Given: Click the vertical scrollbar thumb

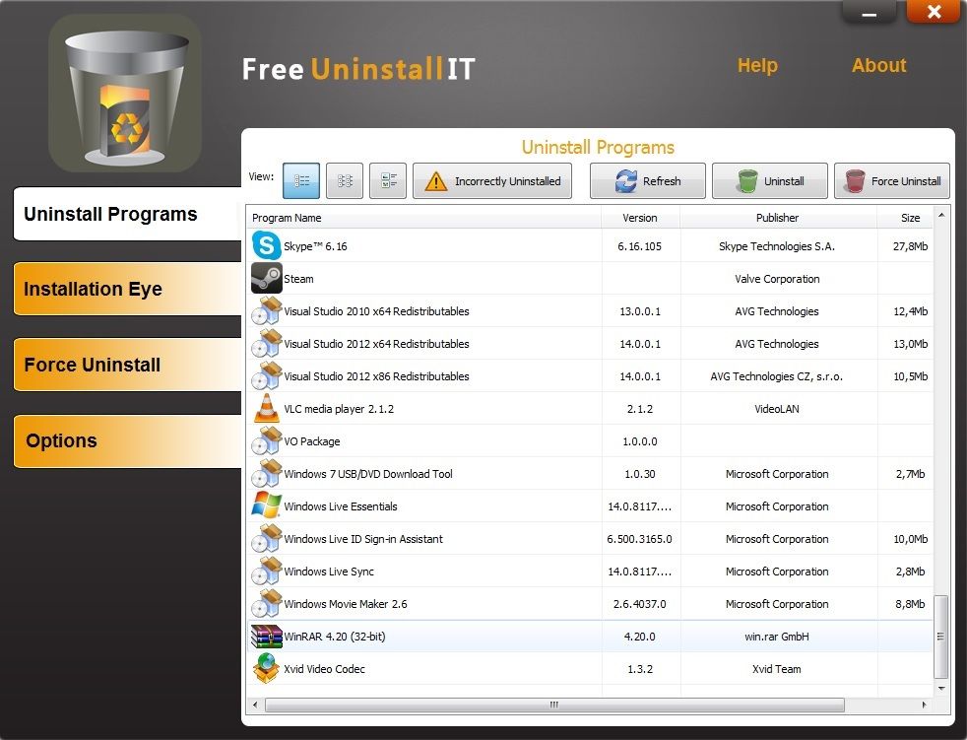Looking at the screenshot, I should click(x=941, y=637).
